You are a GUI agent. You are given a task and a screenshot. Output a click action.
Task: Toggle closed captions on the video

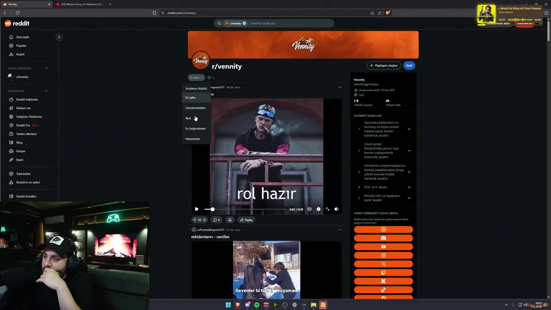[x=309, y=209]
